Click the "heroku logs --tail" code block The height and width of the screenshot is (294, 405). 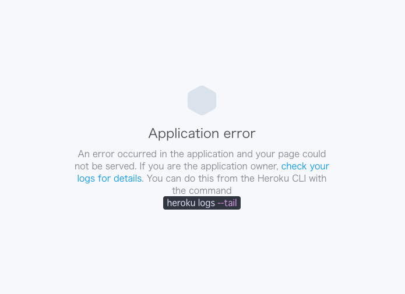(202, 203)
